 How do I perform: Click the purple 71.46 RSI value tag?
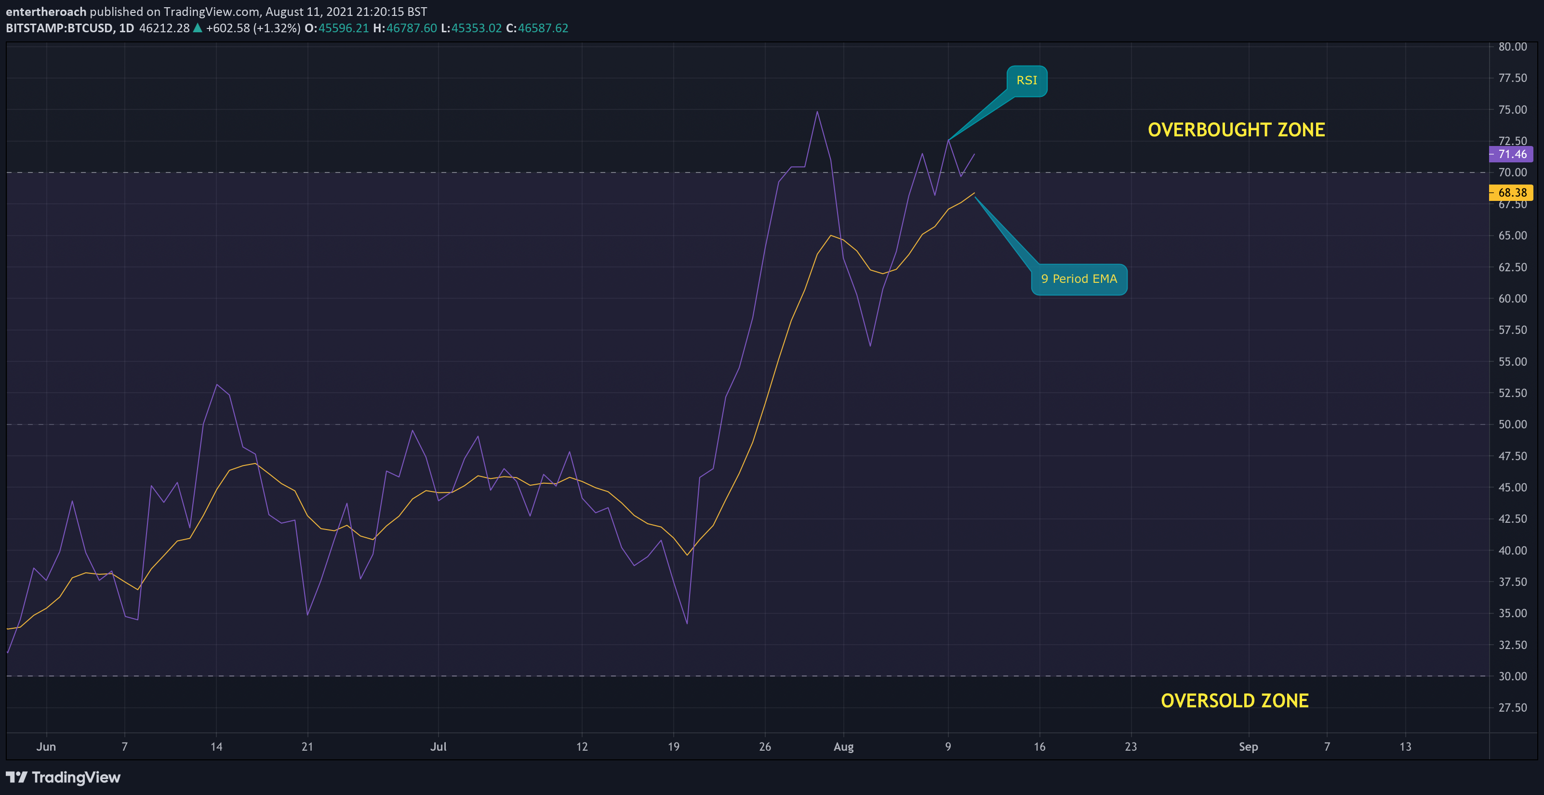click(x=1511, y=154)
